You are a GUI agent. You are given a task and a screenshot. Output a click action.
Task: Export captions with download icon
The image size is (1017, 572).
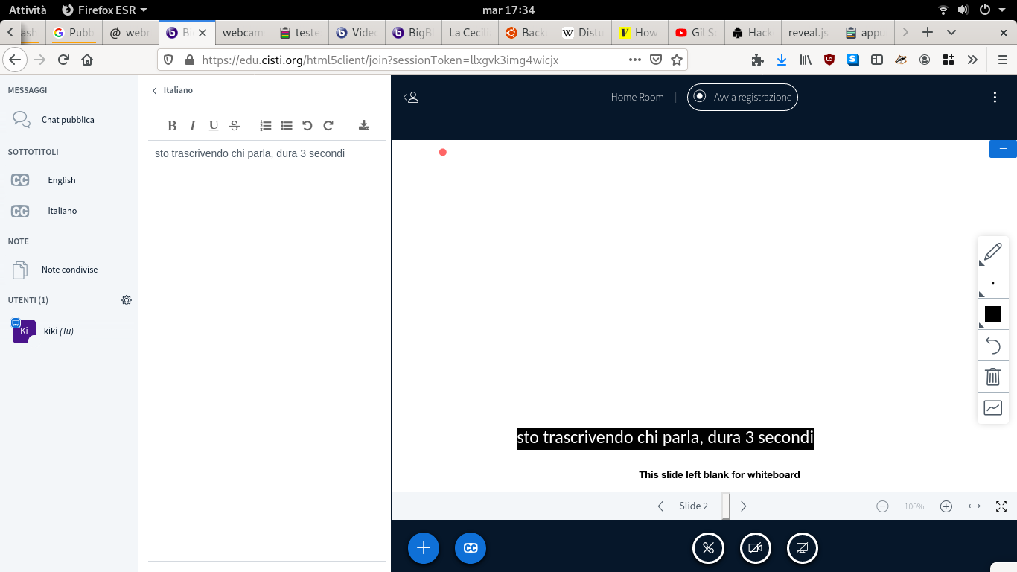pyautogui.click(x=364, y=126)
